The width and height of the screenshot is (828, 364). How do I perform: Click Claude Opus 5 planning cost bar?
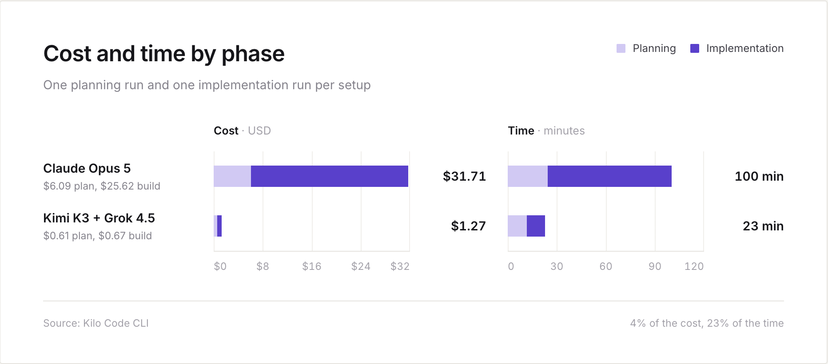pos(232,176)
